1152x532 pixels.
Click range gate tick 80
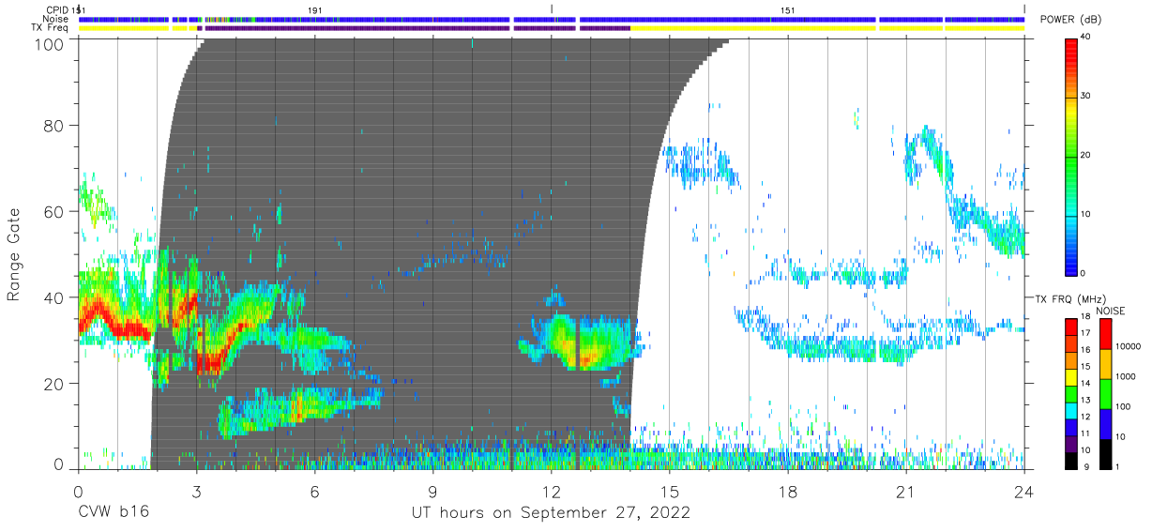tap(54, 125)
